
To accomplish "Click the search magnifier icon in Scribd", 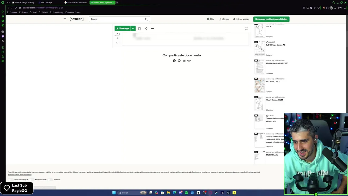I will click(x=146, y=19).
